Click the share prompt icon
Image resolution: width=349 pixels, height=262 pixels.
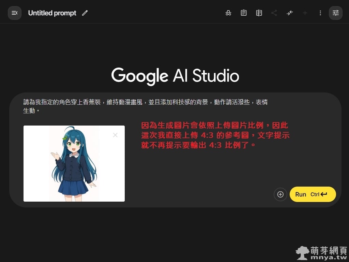[x=274, y=13]
